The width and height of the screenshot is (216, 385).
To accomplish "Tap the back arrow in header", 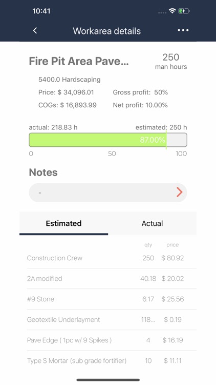I will tap(35, 31).
